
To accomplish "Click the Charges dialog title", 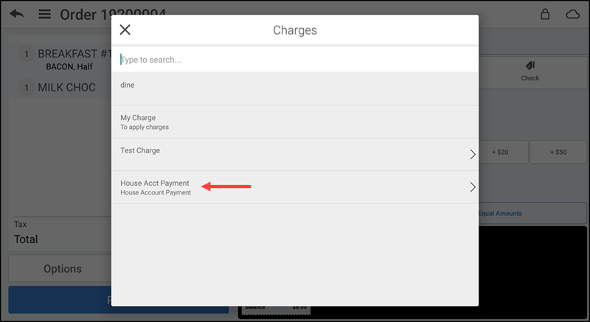I will click(x=295, y=30).
